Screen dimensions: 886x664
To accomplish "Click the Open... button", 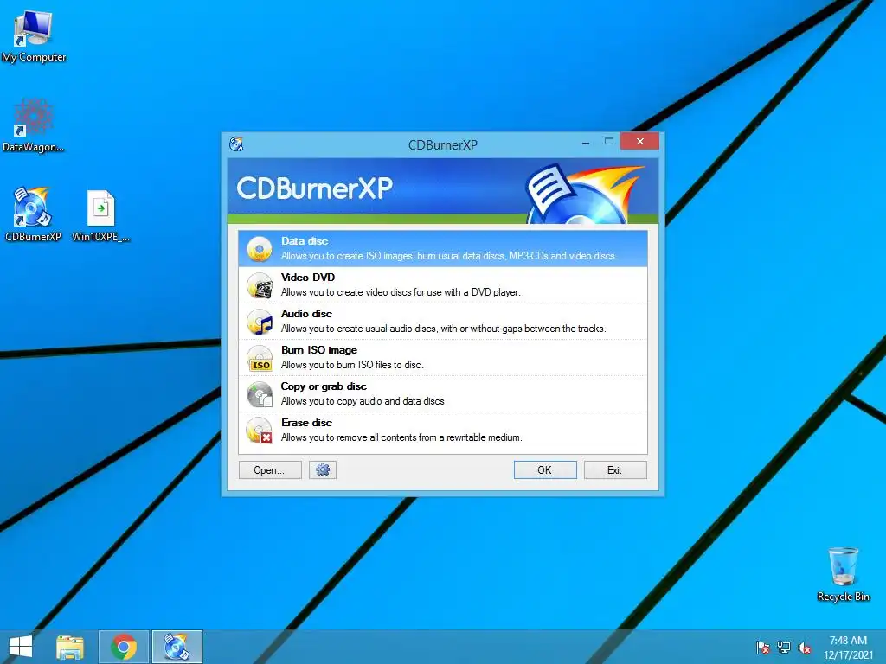I will coord(270,469).
